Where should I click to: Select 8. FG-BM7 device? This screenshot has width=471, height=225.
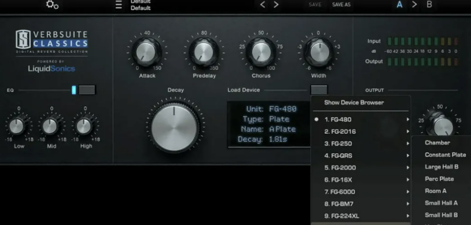pos(360,204)
